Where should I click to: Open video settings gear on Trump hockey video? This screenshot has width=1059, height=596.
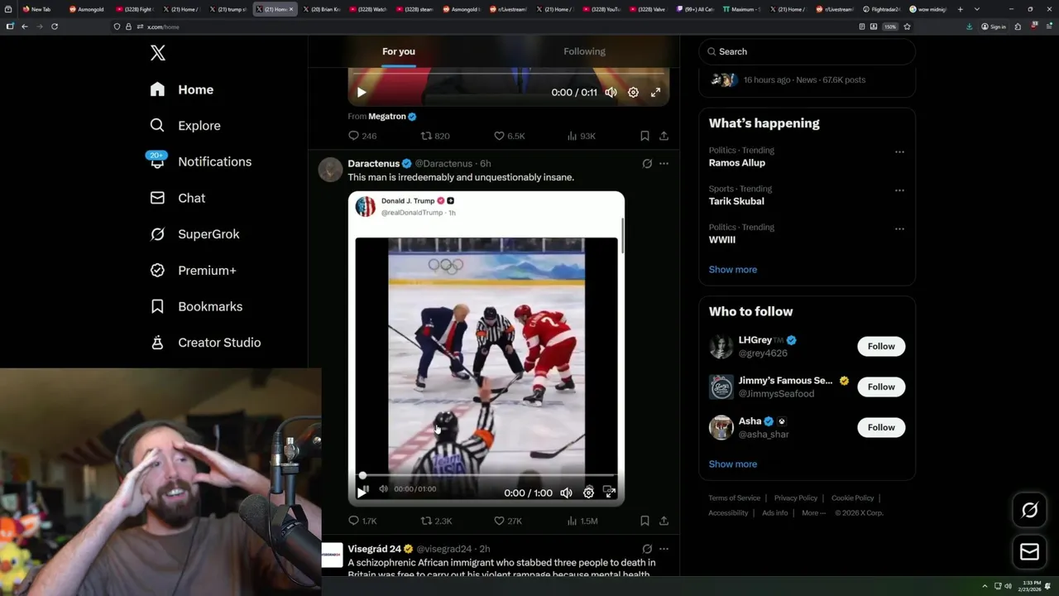(588, 493)
